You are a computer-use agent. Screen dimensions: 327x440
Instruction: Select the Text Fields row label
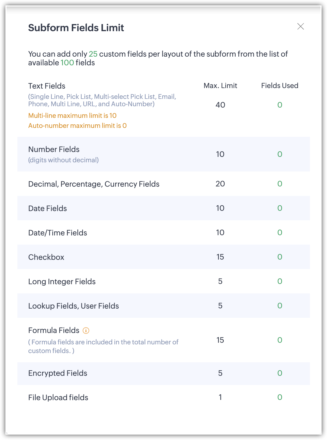tap(47, 86)
